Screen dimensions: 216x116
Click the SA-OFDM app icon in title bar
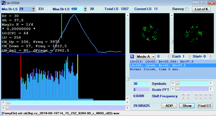pyautogui.click(x=3, y=3)
